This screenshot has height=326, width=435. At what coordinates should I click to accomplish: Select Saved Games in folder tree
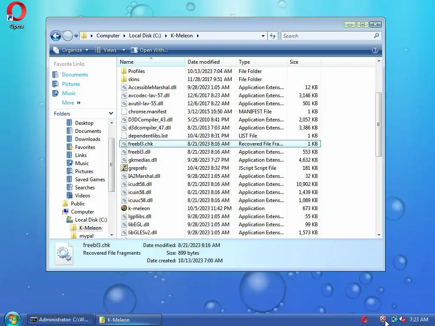point(90,180)
